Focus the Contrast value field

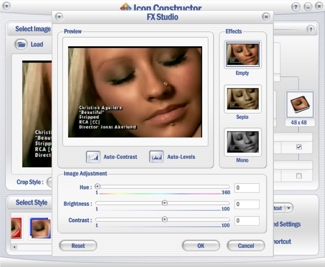point(247,221)
